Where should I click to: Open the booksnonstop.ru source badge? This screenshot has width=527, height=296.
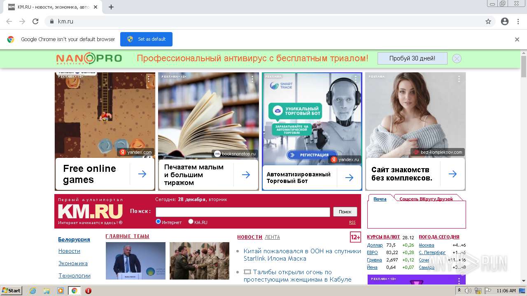[235, 154]
